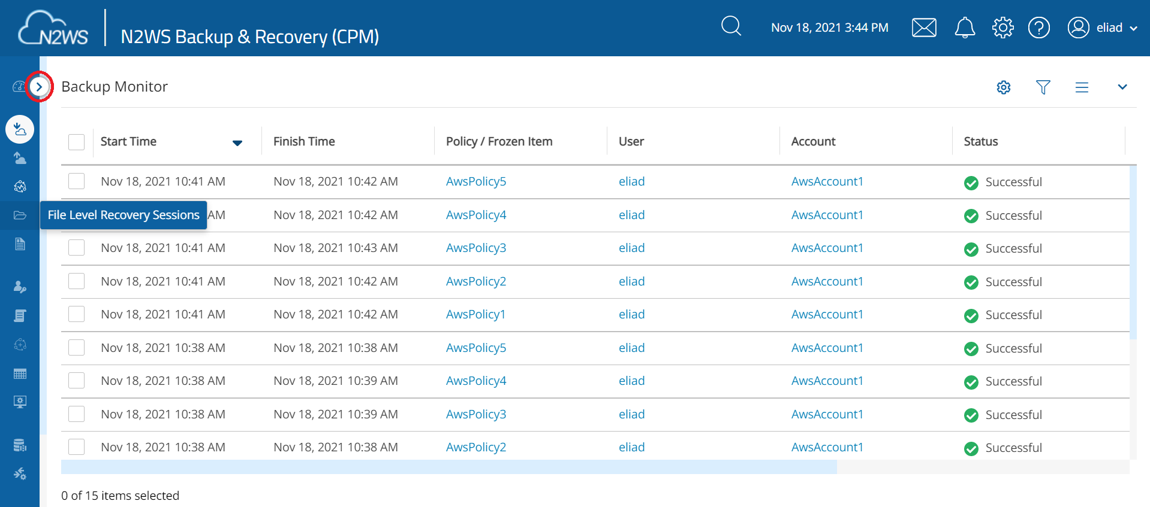Open Backup Monitor table settings gear
This screenshot has height=507, width=1150.
pos(1004,87)
